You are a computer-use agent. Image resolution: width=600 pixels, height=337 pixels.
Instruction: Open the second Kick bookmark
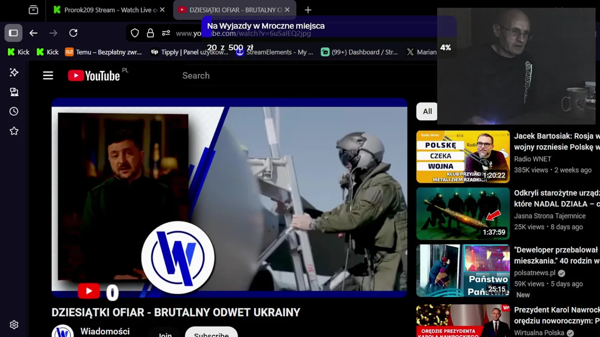(47, 52)
